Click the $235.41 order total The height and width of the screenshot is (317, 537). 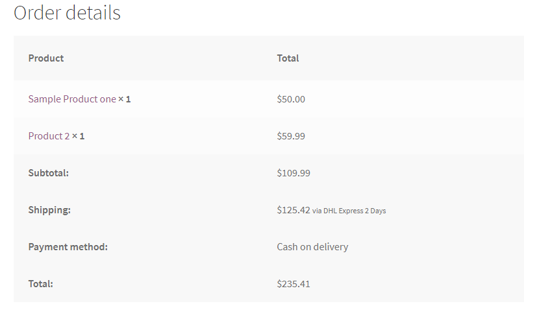[293, 284]
